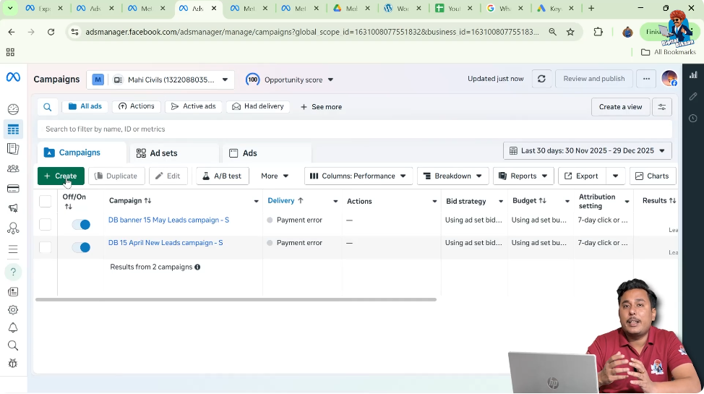Select the Campaigns tab
The height and width of the screenshot is (394, 704).
click(81, 153)
